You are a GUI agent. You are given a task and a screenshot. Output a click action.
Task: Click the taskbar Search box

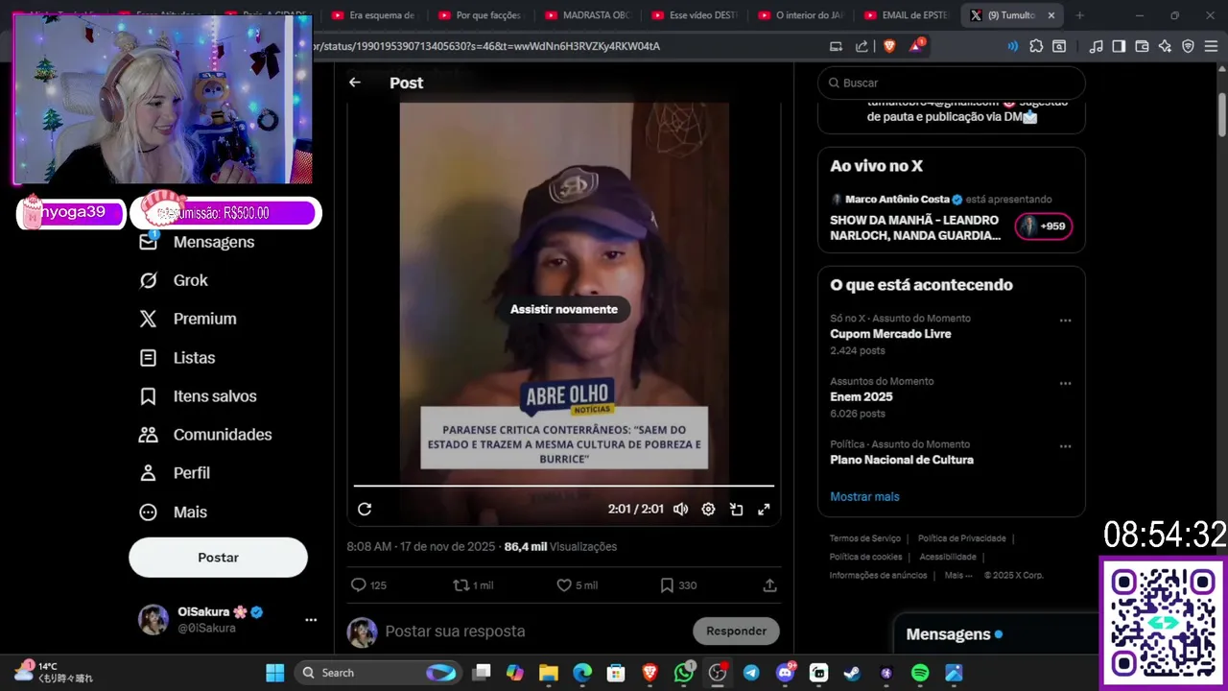pyautogui.click(x=377, y=673)
